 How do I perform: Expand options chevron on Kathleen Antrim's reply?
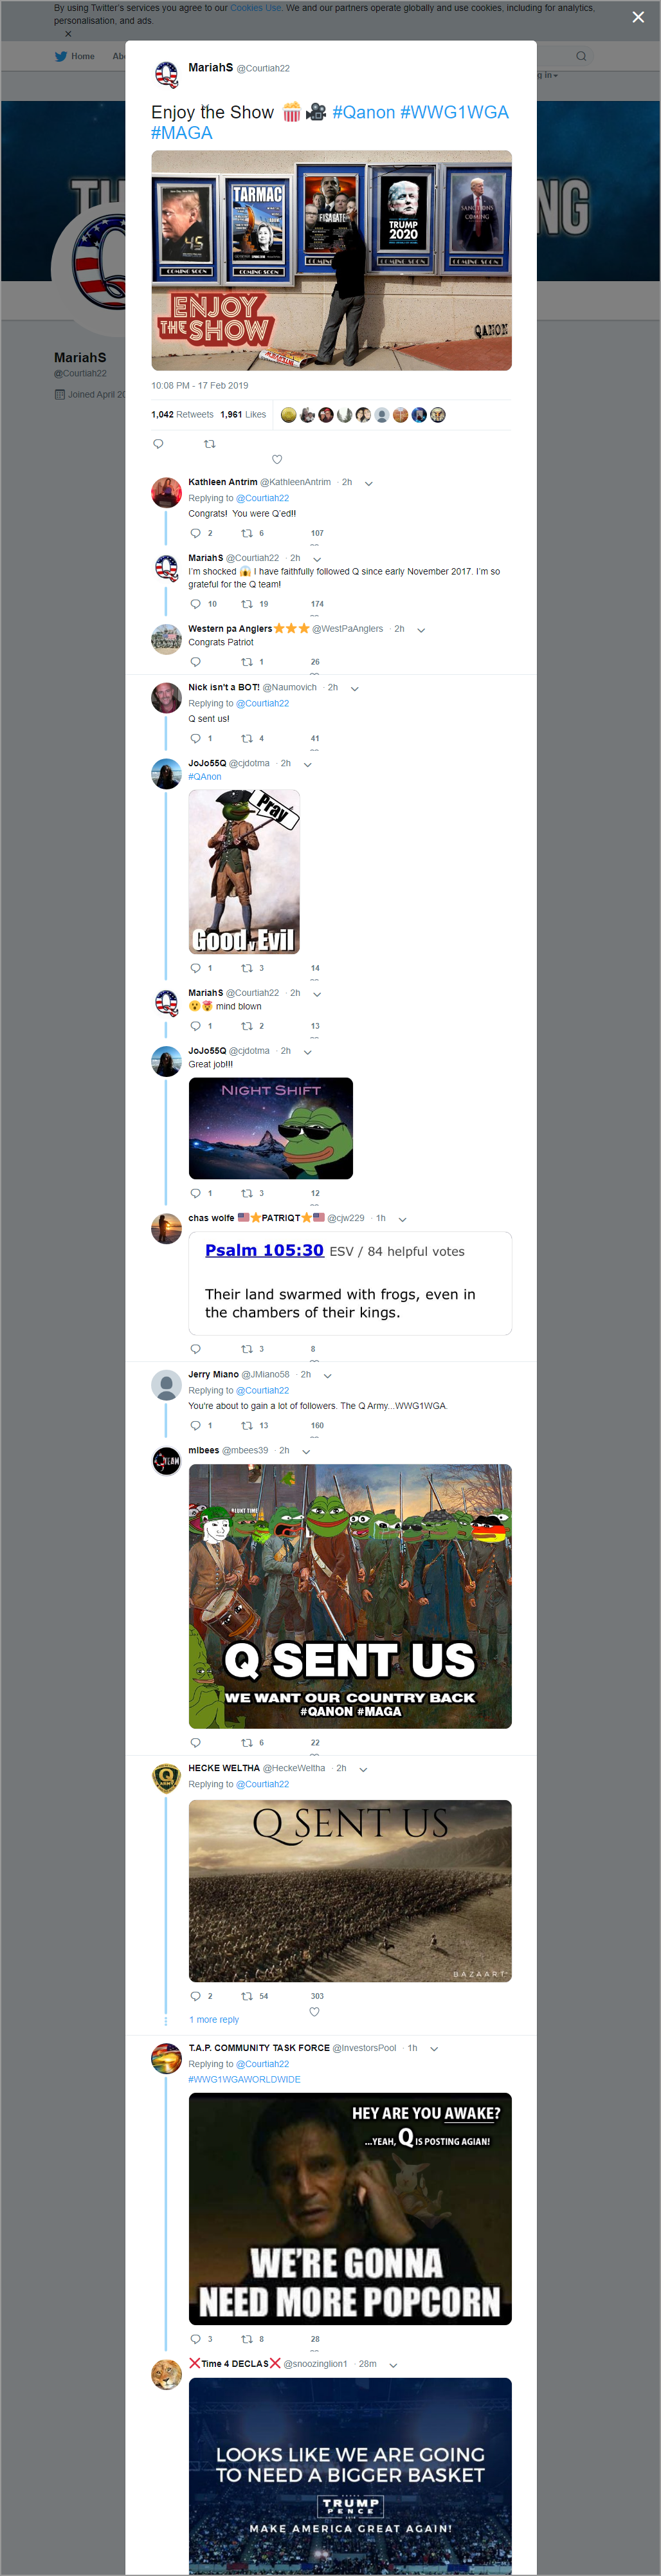(x=368, y=483)
